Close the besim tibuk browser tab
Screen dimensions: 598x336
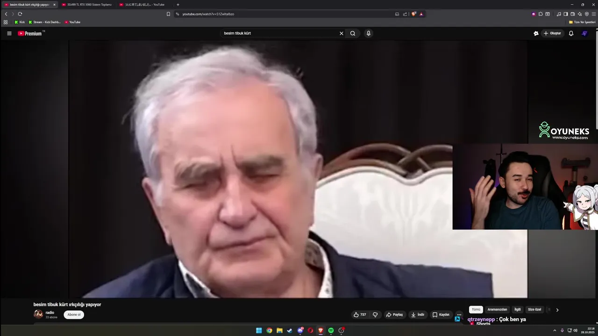point(54,5)
